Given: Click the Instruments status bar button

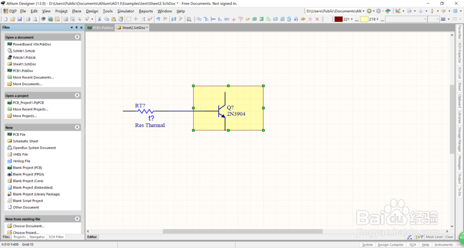Looking at the screenshot, I should coord(444,245).
